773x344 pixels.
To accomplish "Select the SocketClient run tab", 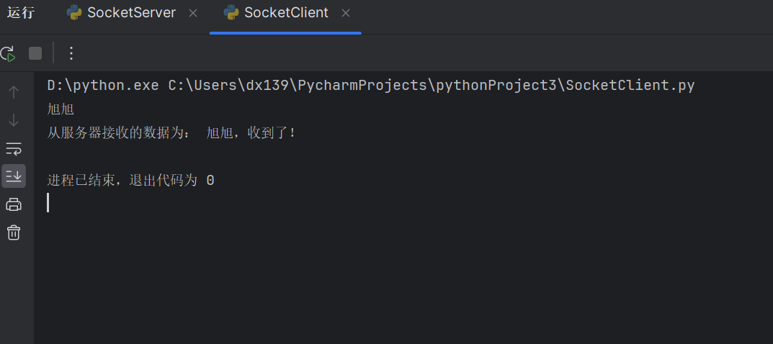I will coord(286,13).
